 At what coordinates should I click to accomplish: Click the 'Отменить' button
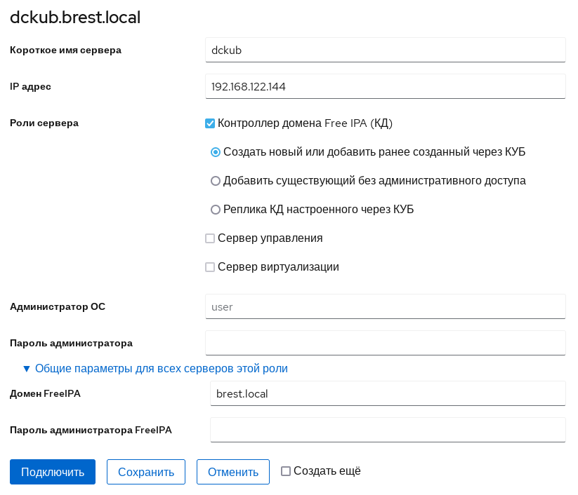pyautogui.click(x=232, y=472)
